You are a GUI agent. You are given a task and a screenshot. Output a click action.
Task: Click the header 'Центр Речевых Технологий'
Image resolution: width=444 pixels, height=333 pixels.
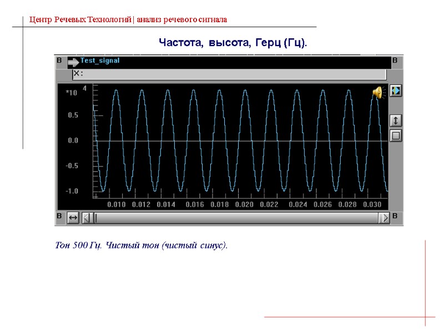click(80, 19)
